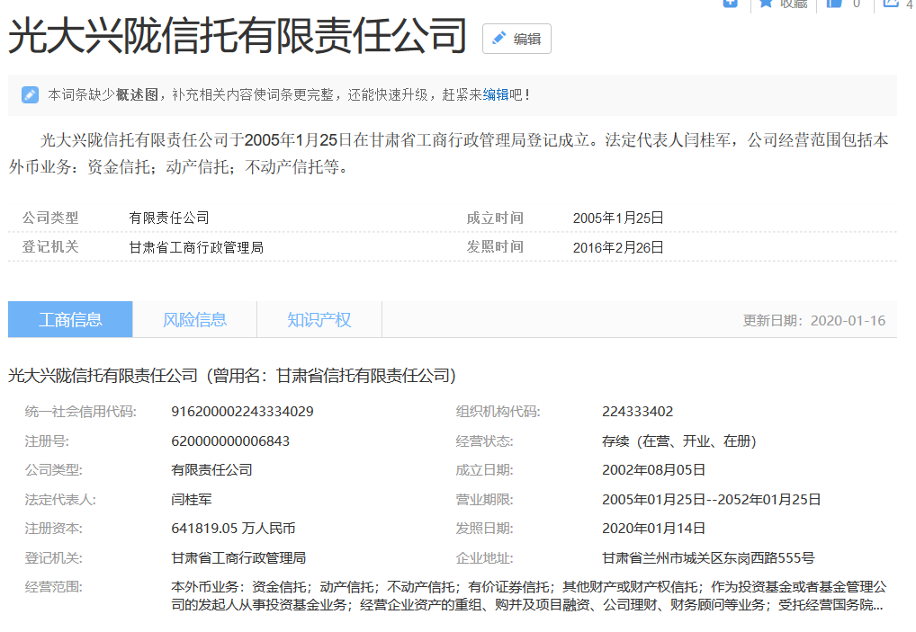
Task: Open the blue 编辑 link in the notice bar
Action: [496, 94]
